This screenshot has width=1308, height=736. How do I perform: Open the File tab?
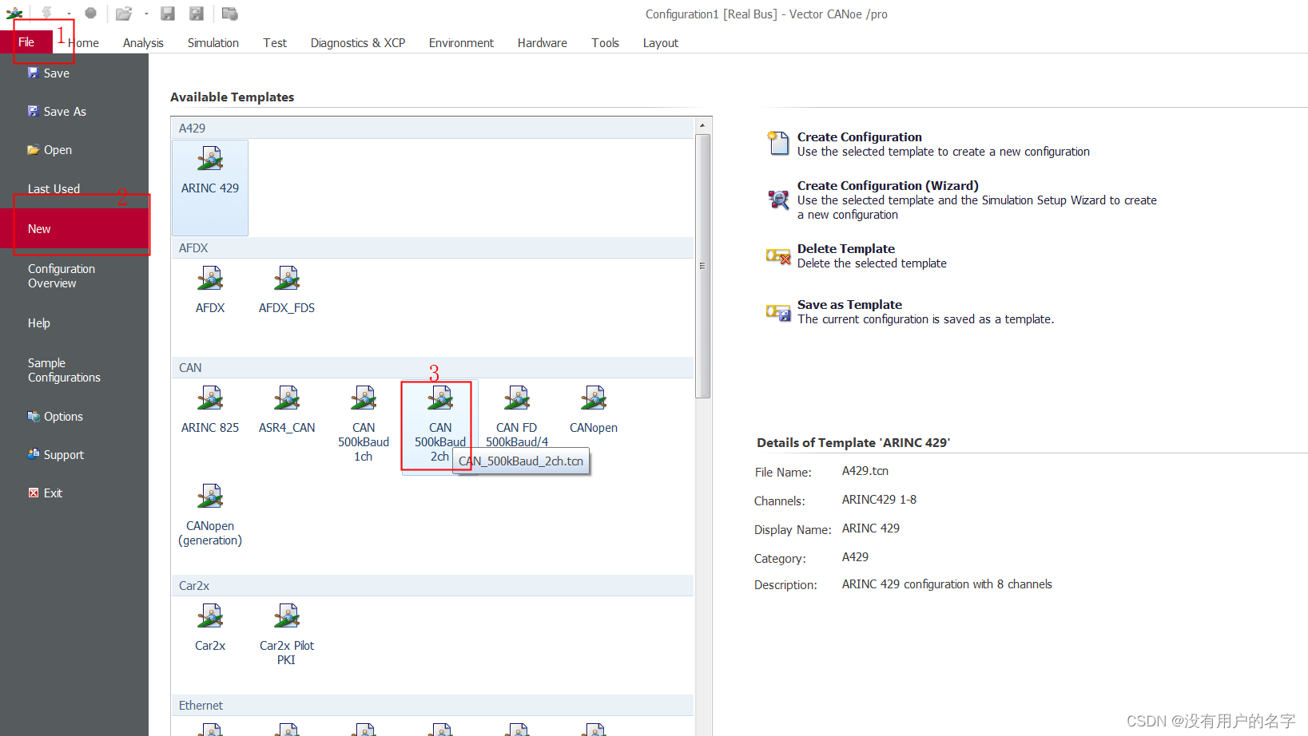coord(26,42)
